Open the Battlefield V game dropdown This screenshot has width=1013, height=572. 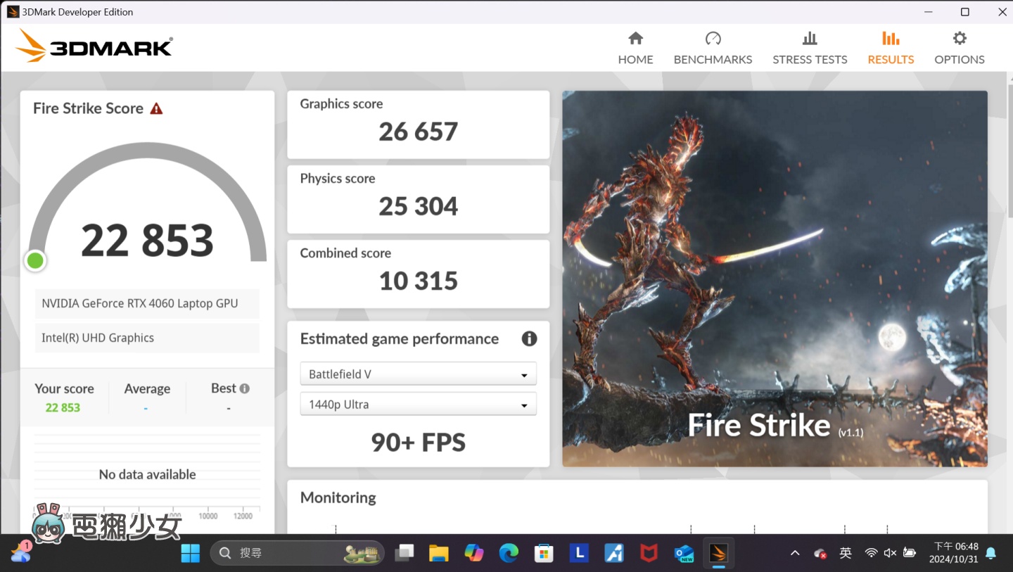tap(418, 374)
